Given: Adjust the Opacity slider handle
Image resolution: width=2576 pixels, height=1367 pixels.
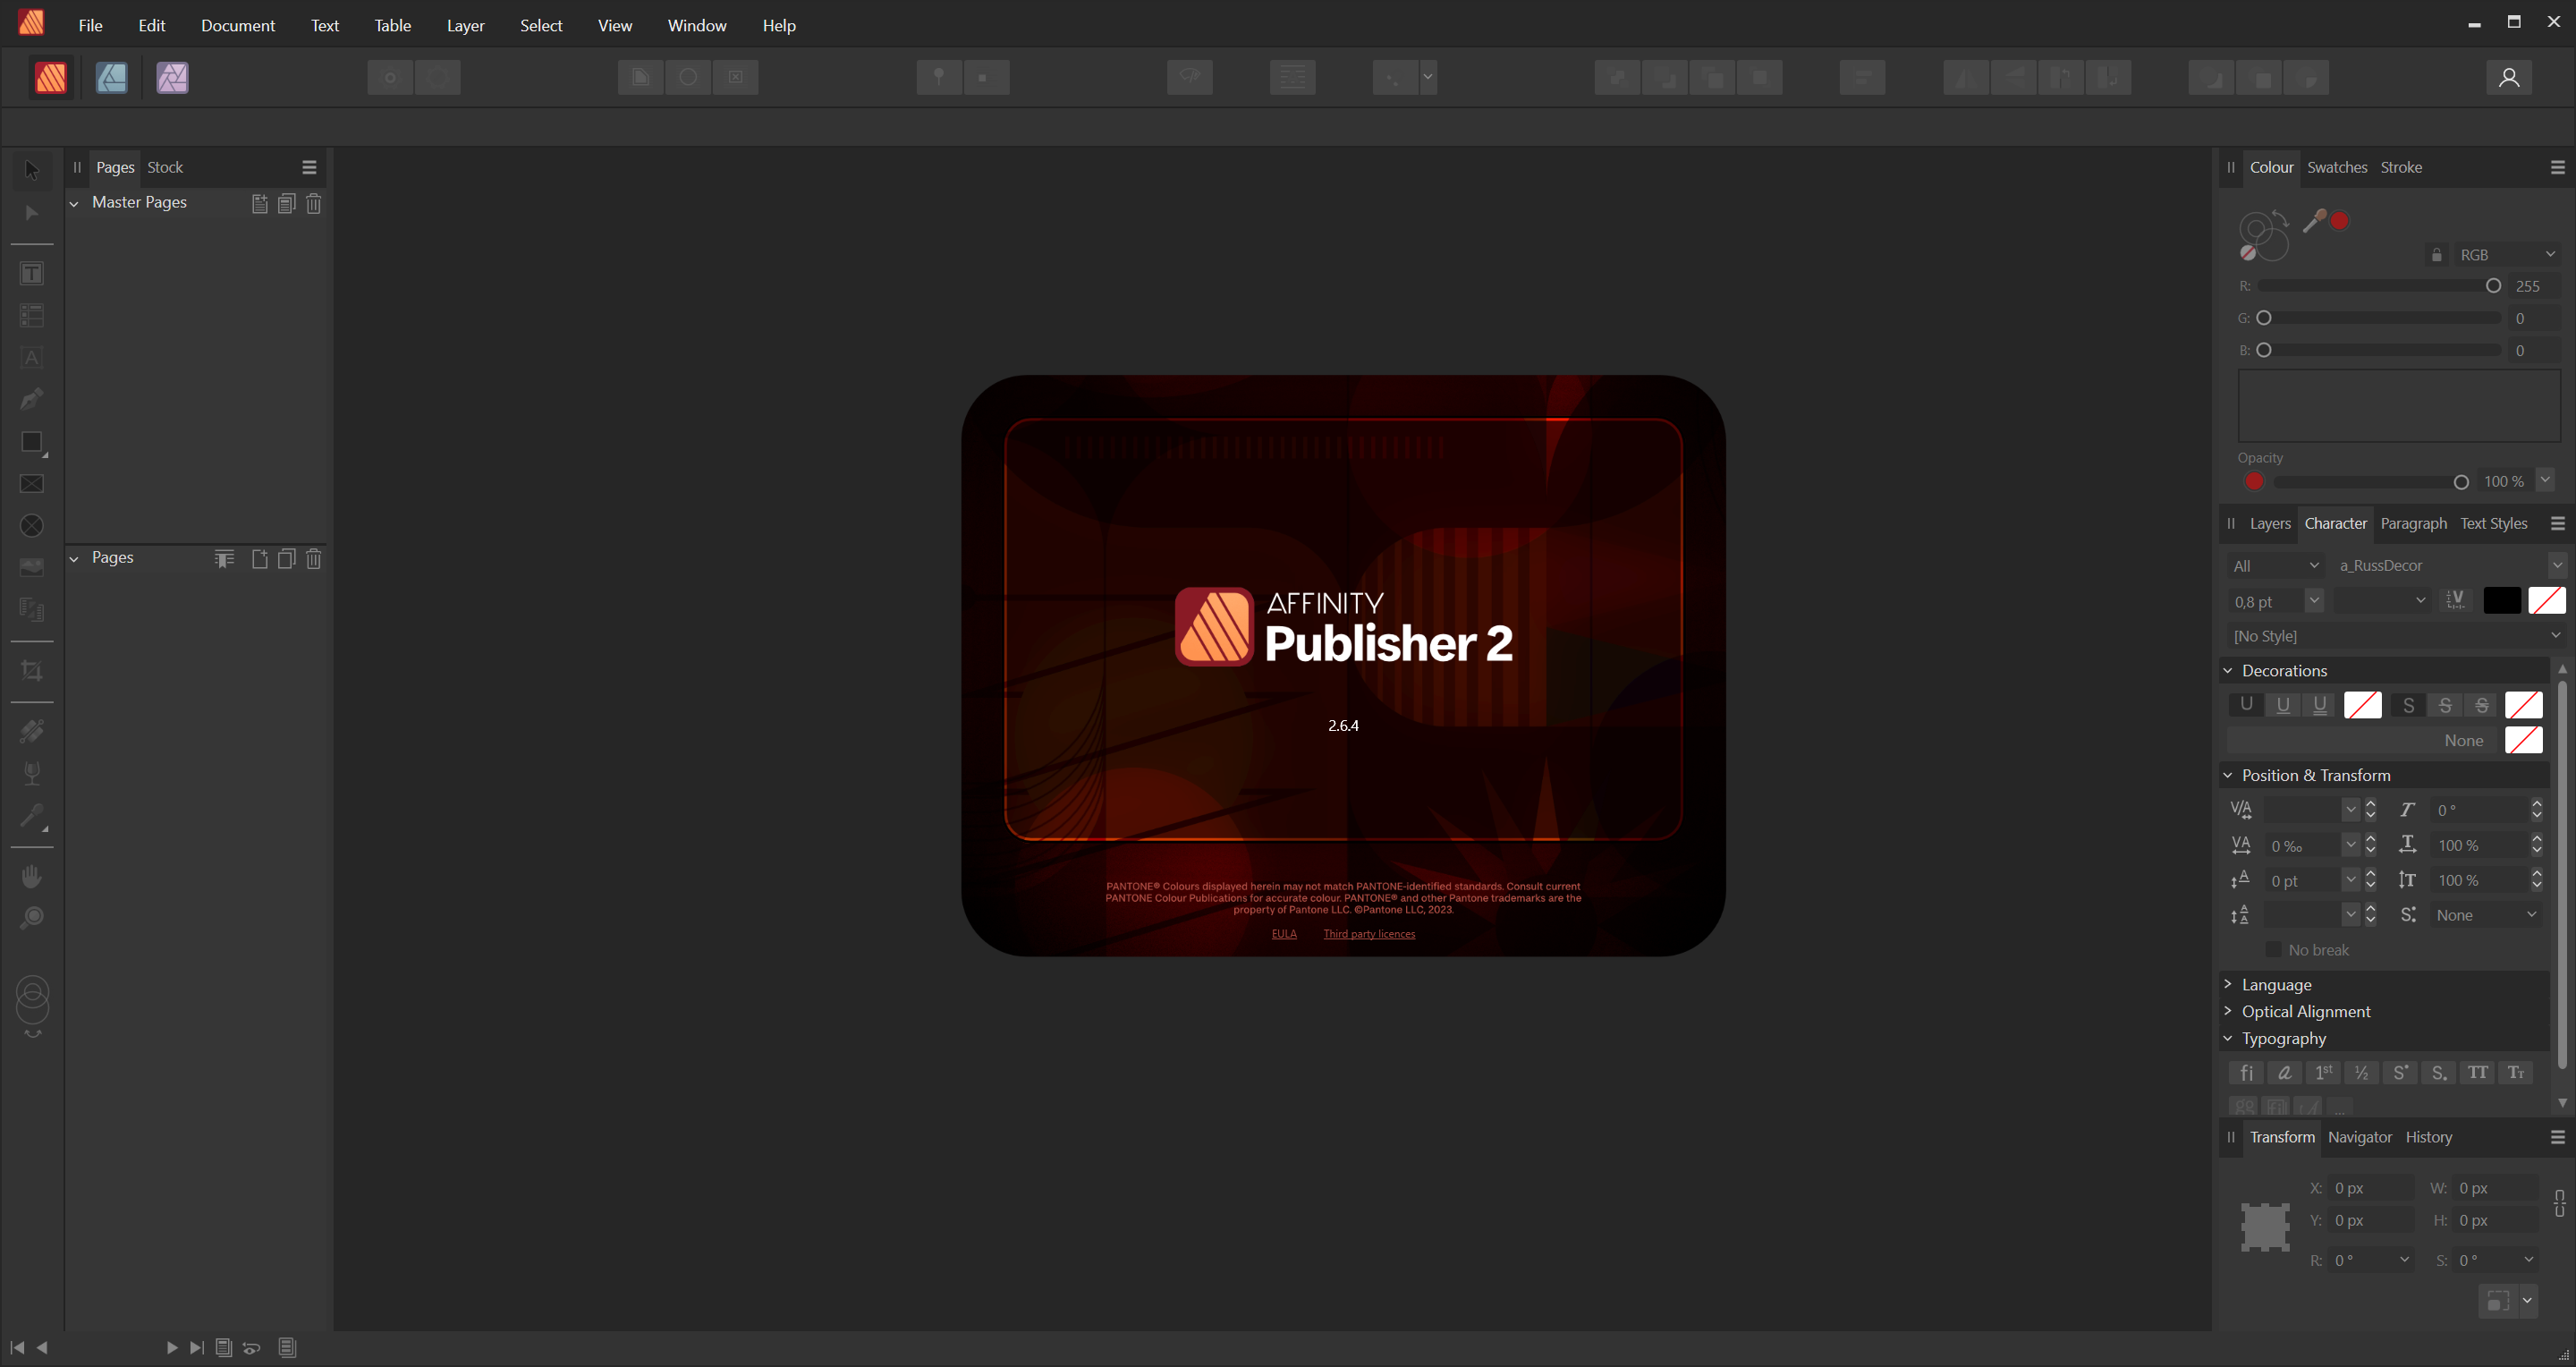Looking at the screenshot, I should (2461, 482).
